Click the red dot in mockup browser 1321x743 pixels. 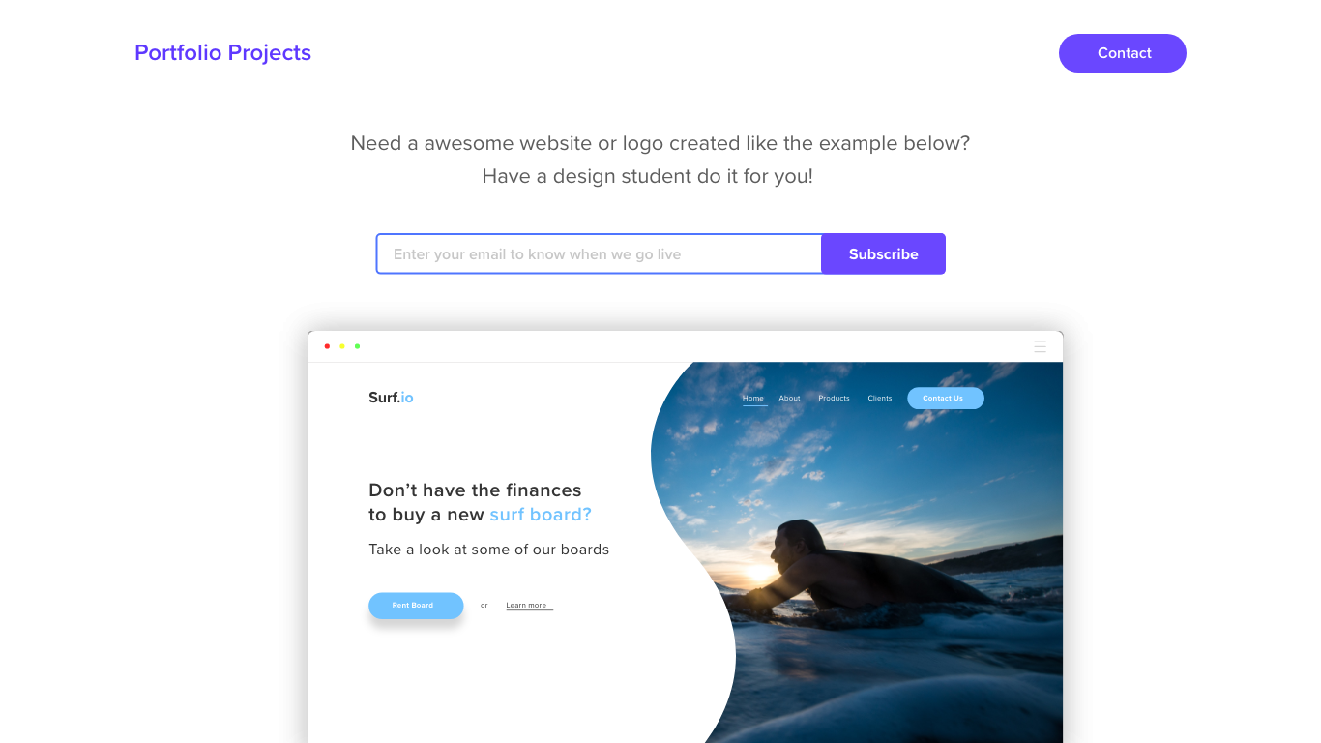point(327,346)
